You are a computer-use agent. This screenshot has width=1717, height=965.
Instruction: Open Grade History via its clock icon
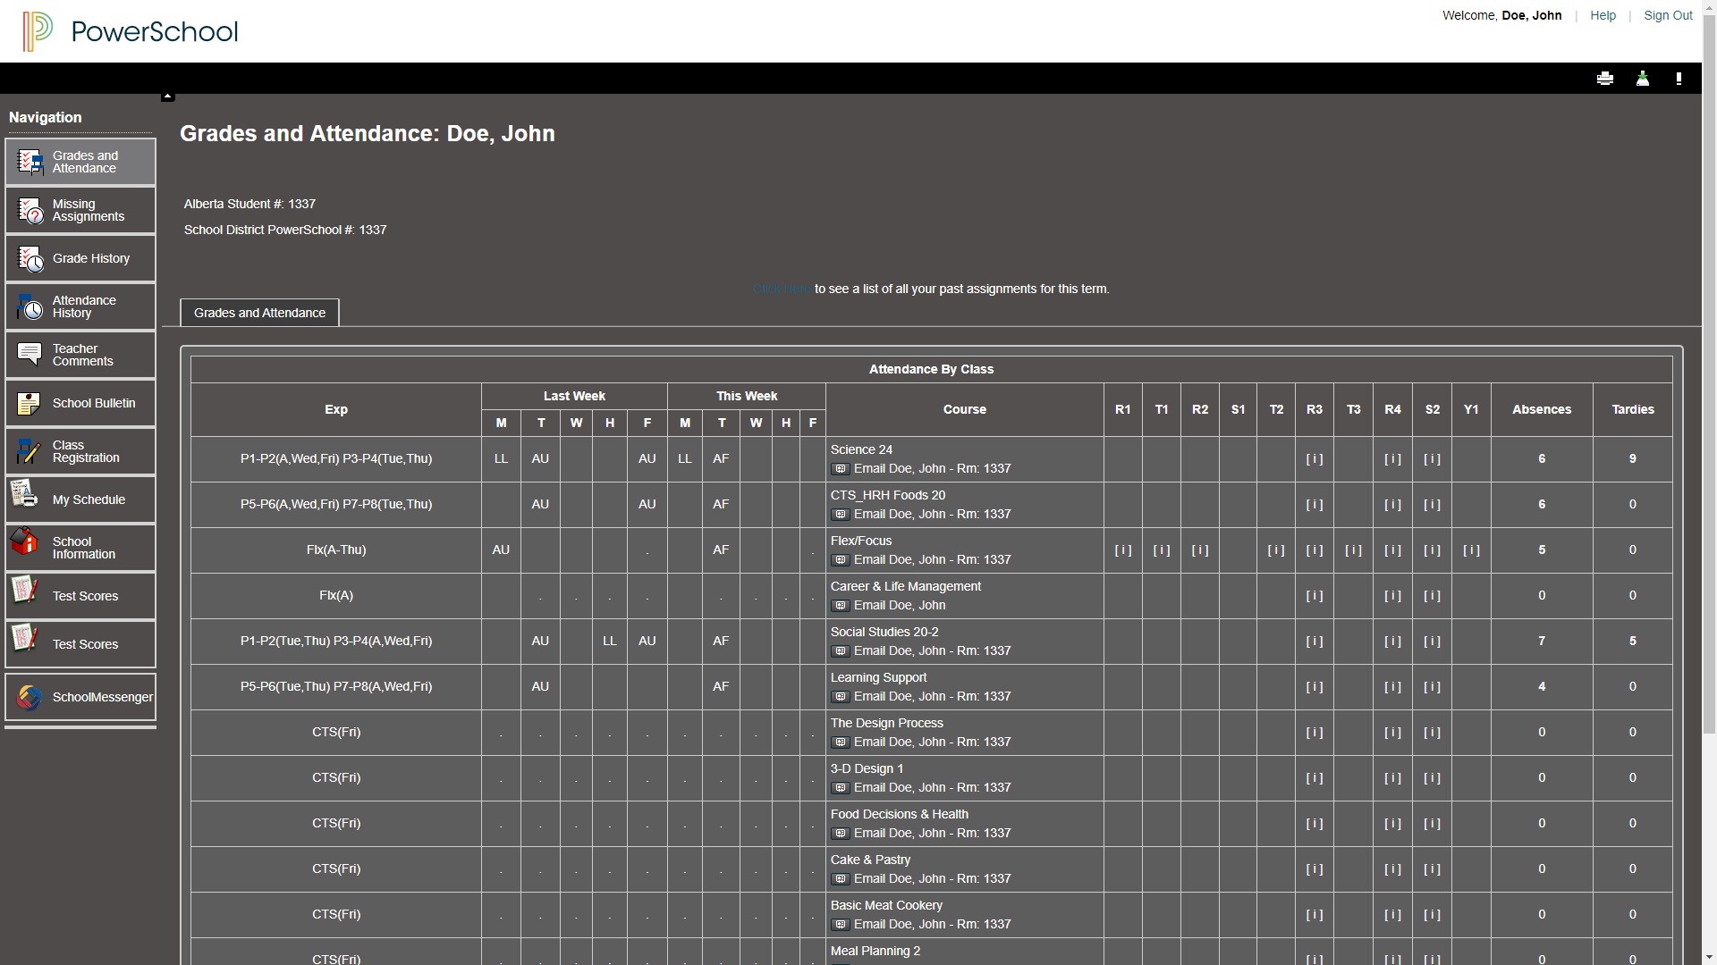tap(30, 258)
